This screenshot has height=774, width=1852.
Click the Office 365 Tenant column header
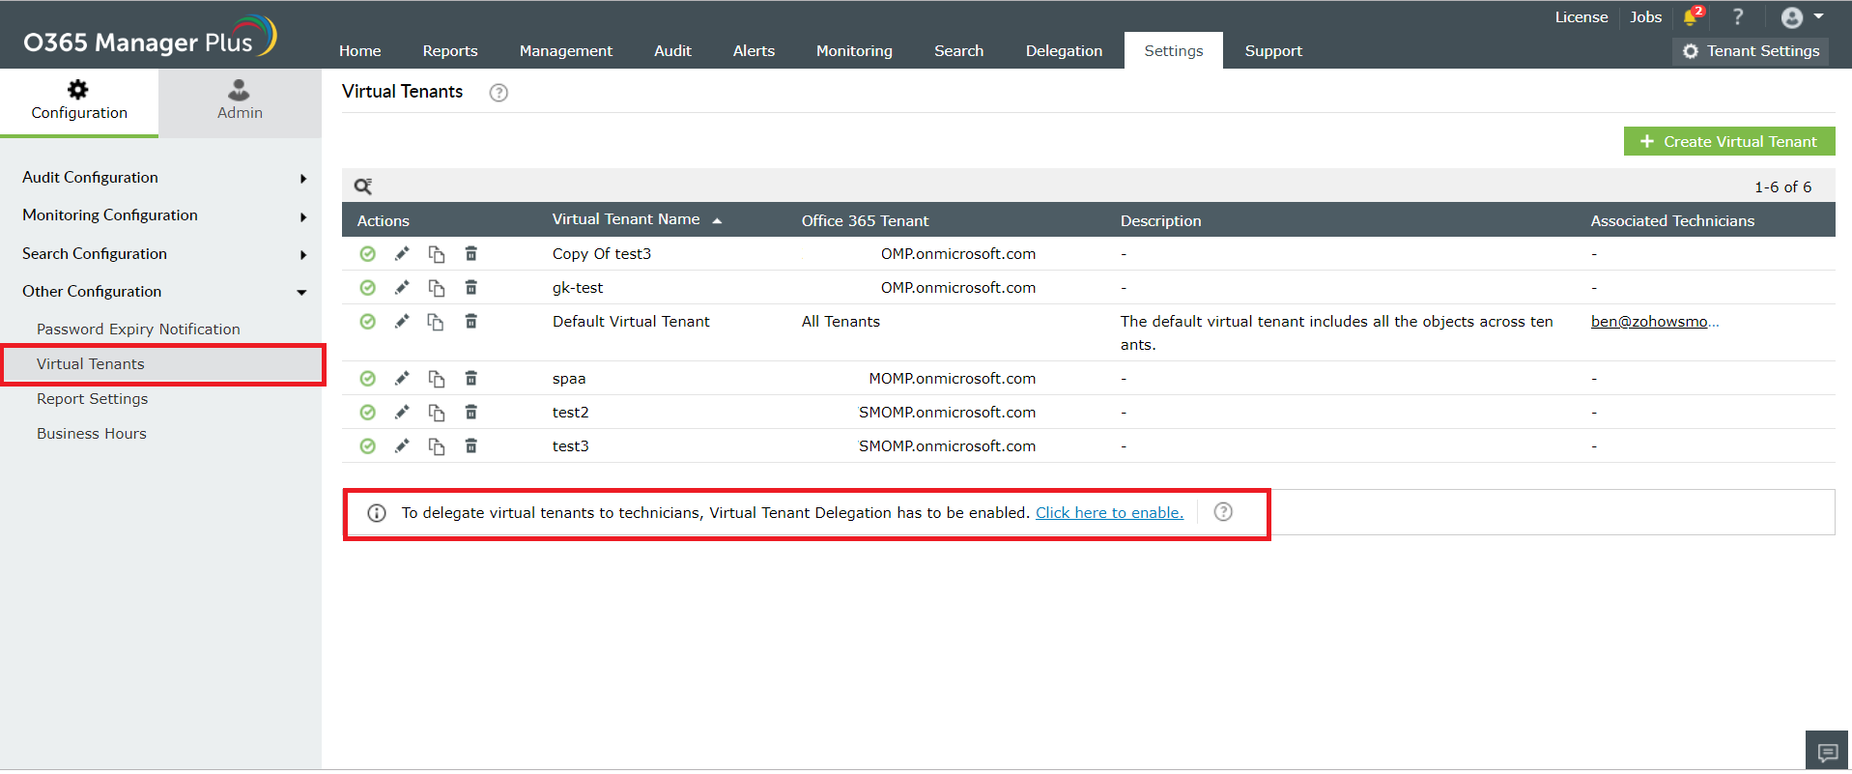pyautogui.click(x=865, y=221)
